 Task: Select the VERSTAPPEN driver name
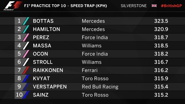tap(50, 87)
